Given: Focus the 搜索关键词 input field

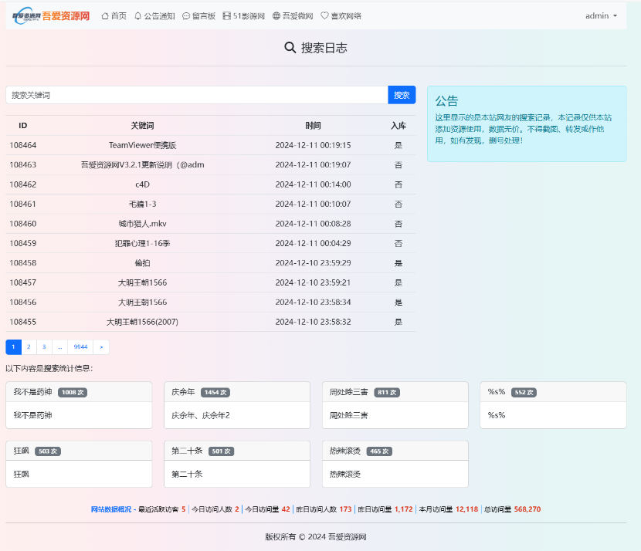Looking at the screenshot, I should coord(197,95).
